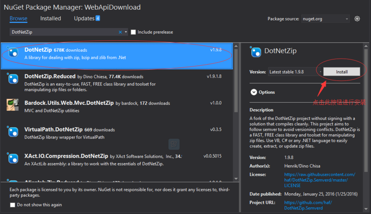Click into the DotNetZip search field

click(x=63, y=32)
